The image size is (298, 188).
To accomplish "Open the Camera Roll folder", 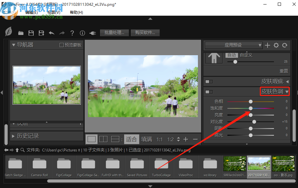I will point(39,167).
